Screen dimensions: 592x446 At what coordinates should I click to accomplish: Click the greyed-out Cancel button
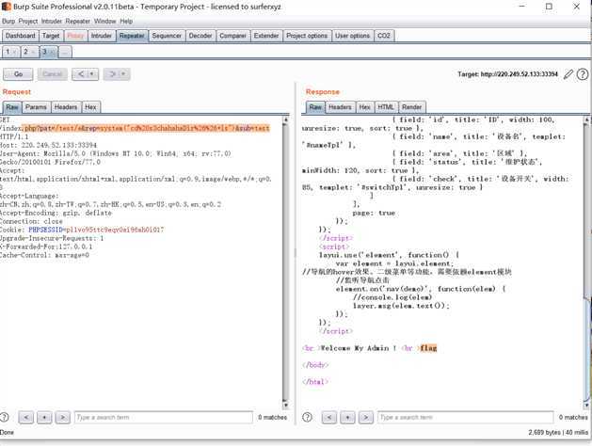52,74
